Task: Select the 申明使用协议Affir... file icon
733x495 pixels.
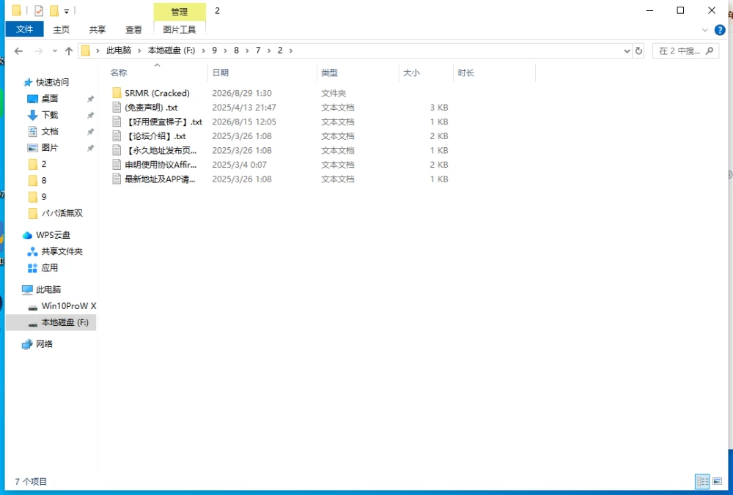Action: click(x=117, y=165)
